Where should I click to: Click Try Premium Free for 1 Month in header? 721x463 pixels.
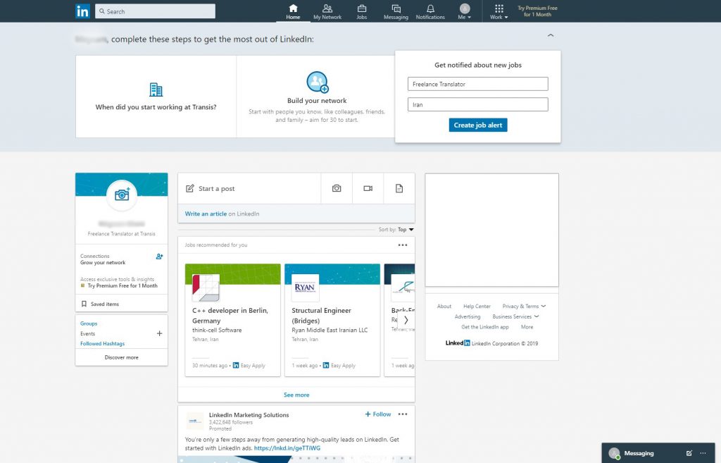537,11
